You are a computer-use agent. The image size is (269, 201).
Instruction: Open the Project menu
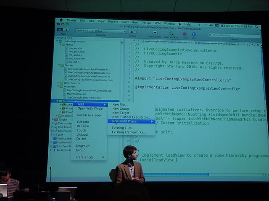(x=113, y=22)
